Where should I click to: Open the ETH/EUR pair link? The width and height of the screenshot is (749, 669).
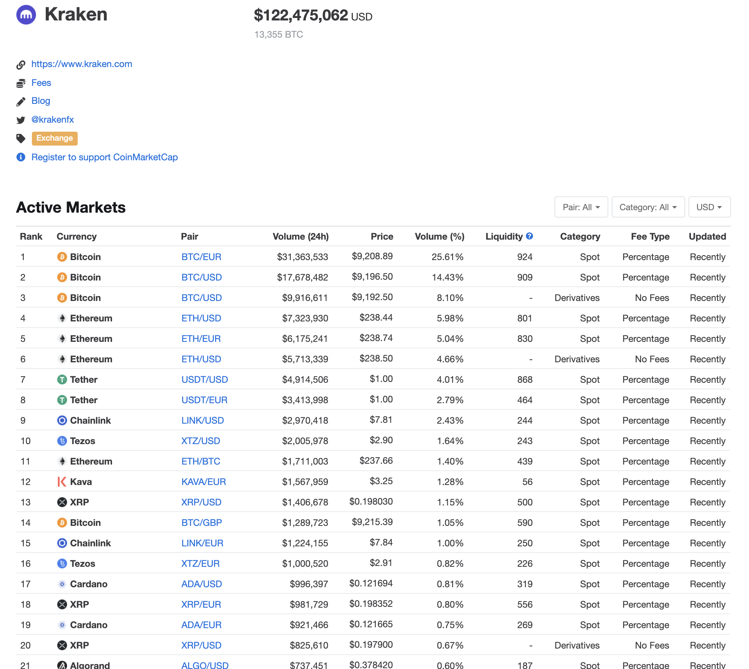201,339
